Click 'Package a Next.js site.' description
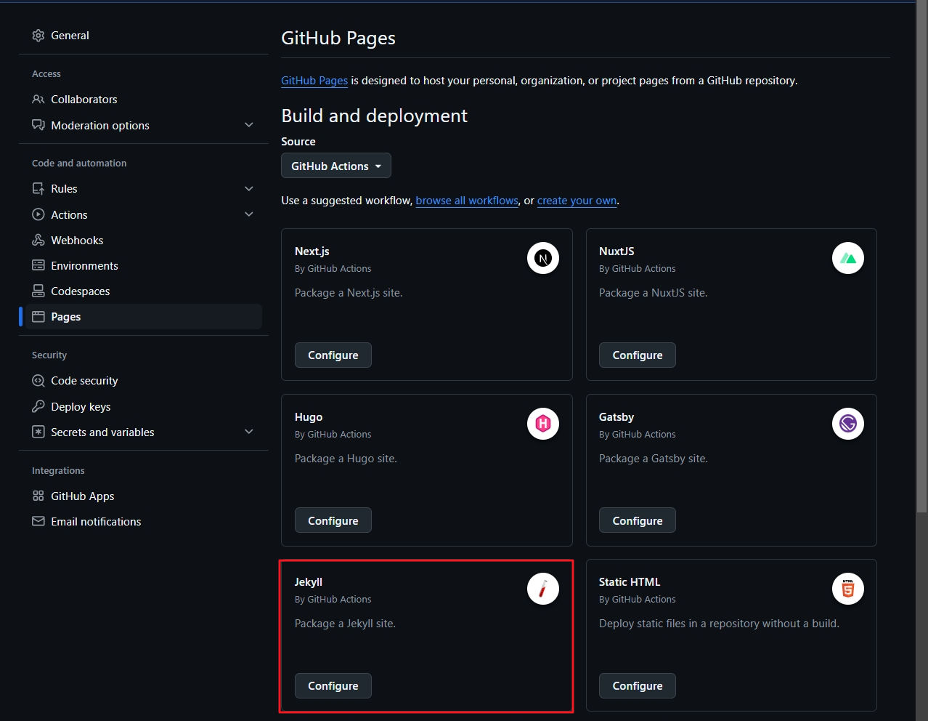928x721 pixels. pyautogui.click(x=349, y=293)
